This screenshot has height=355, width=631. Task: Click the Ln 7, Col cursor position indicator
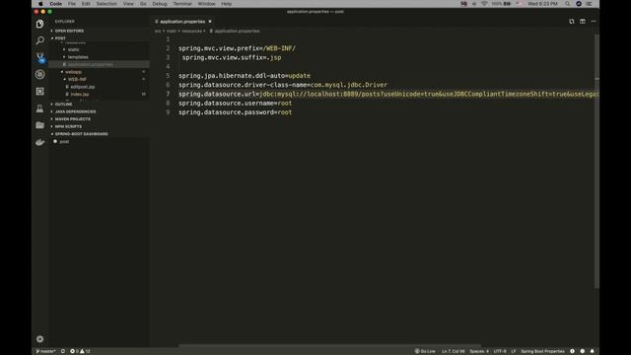click(454, 351)
